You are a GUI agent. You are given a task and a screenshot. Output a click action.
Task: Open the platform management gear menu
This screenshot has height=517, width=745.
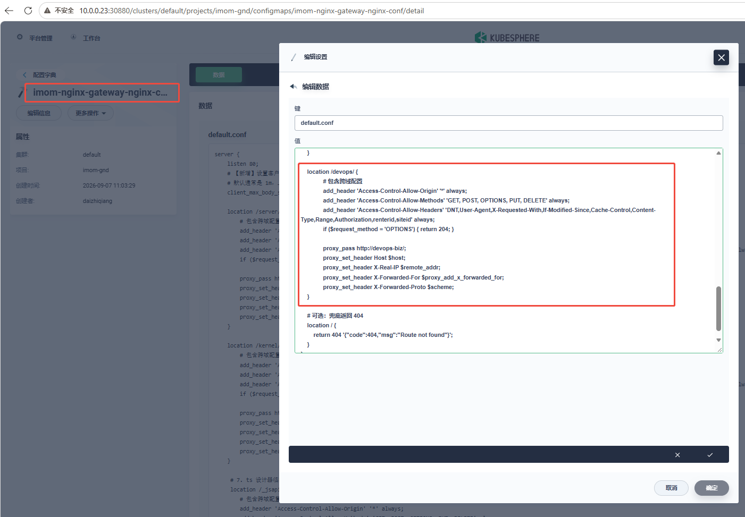tap(20, 37)
